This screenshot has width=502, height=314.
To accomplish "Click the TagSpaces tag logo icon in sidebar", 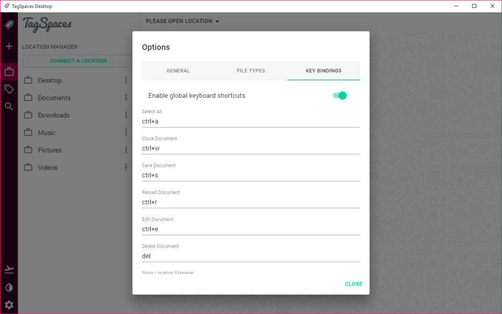I will click(9, 24).
